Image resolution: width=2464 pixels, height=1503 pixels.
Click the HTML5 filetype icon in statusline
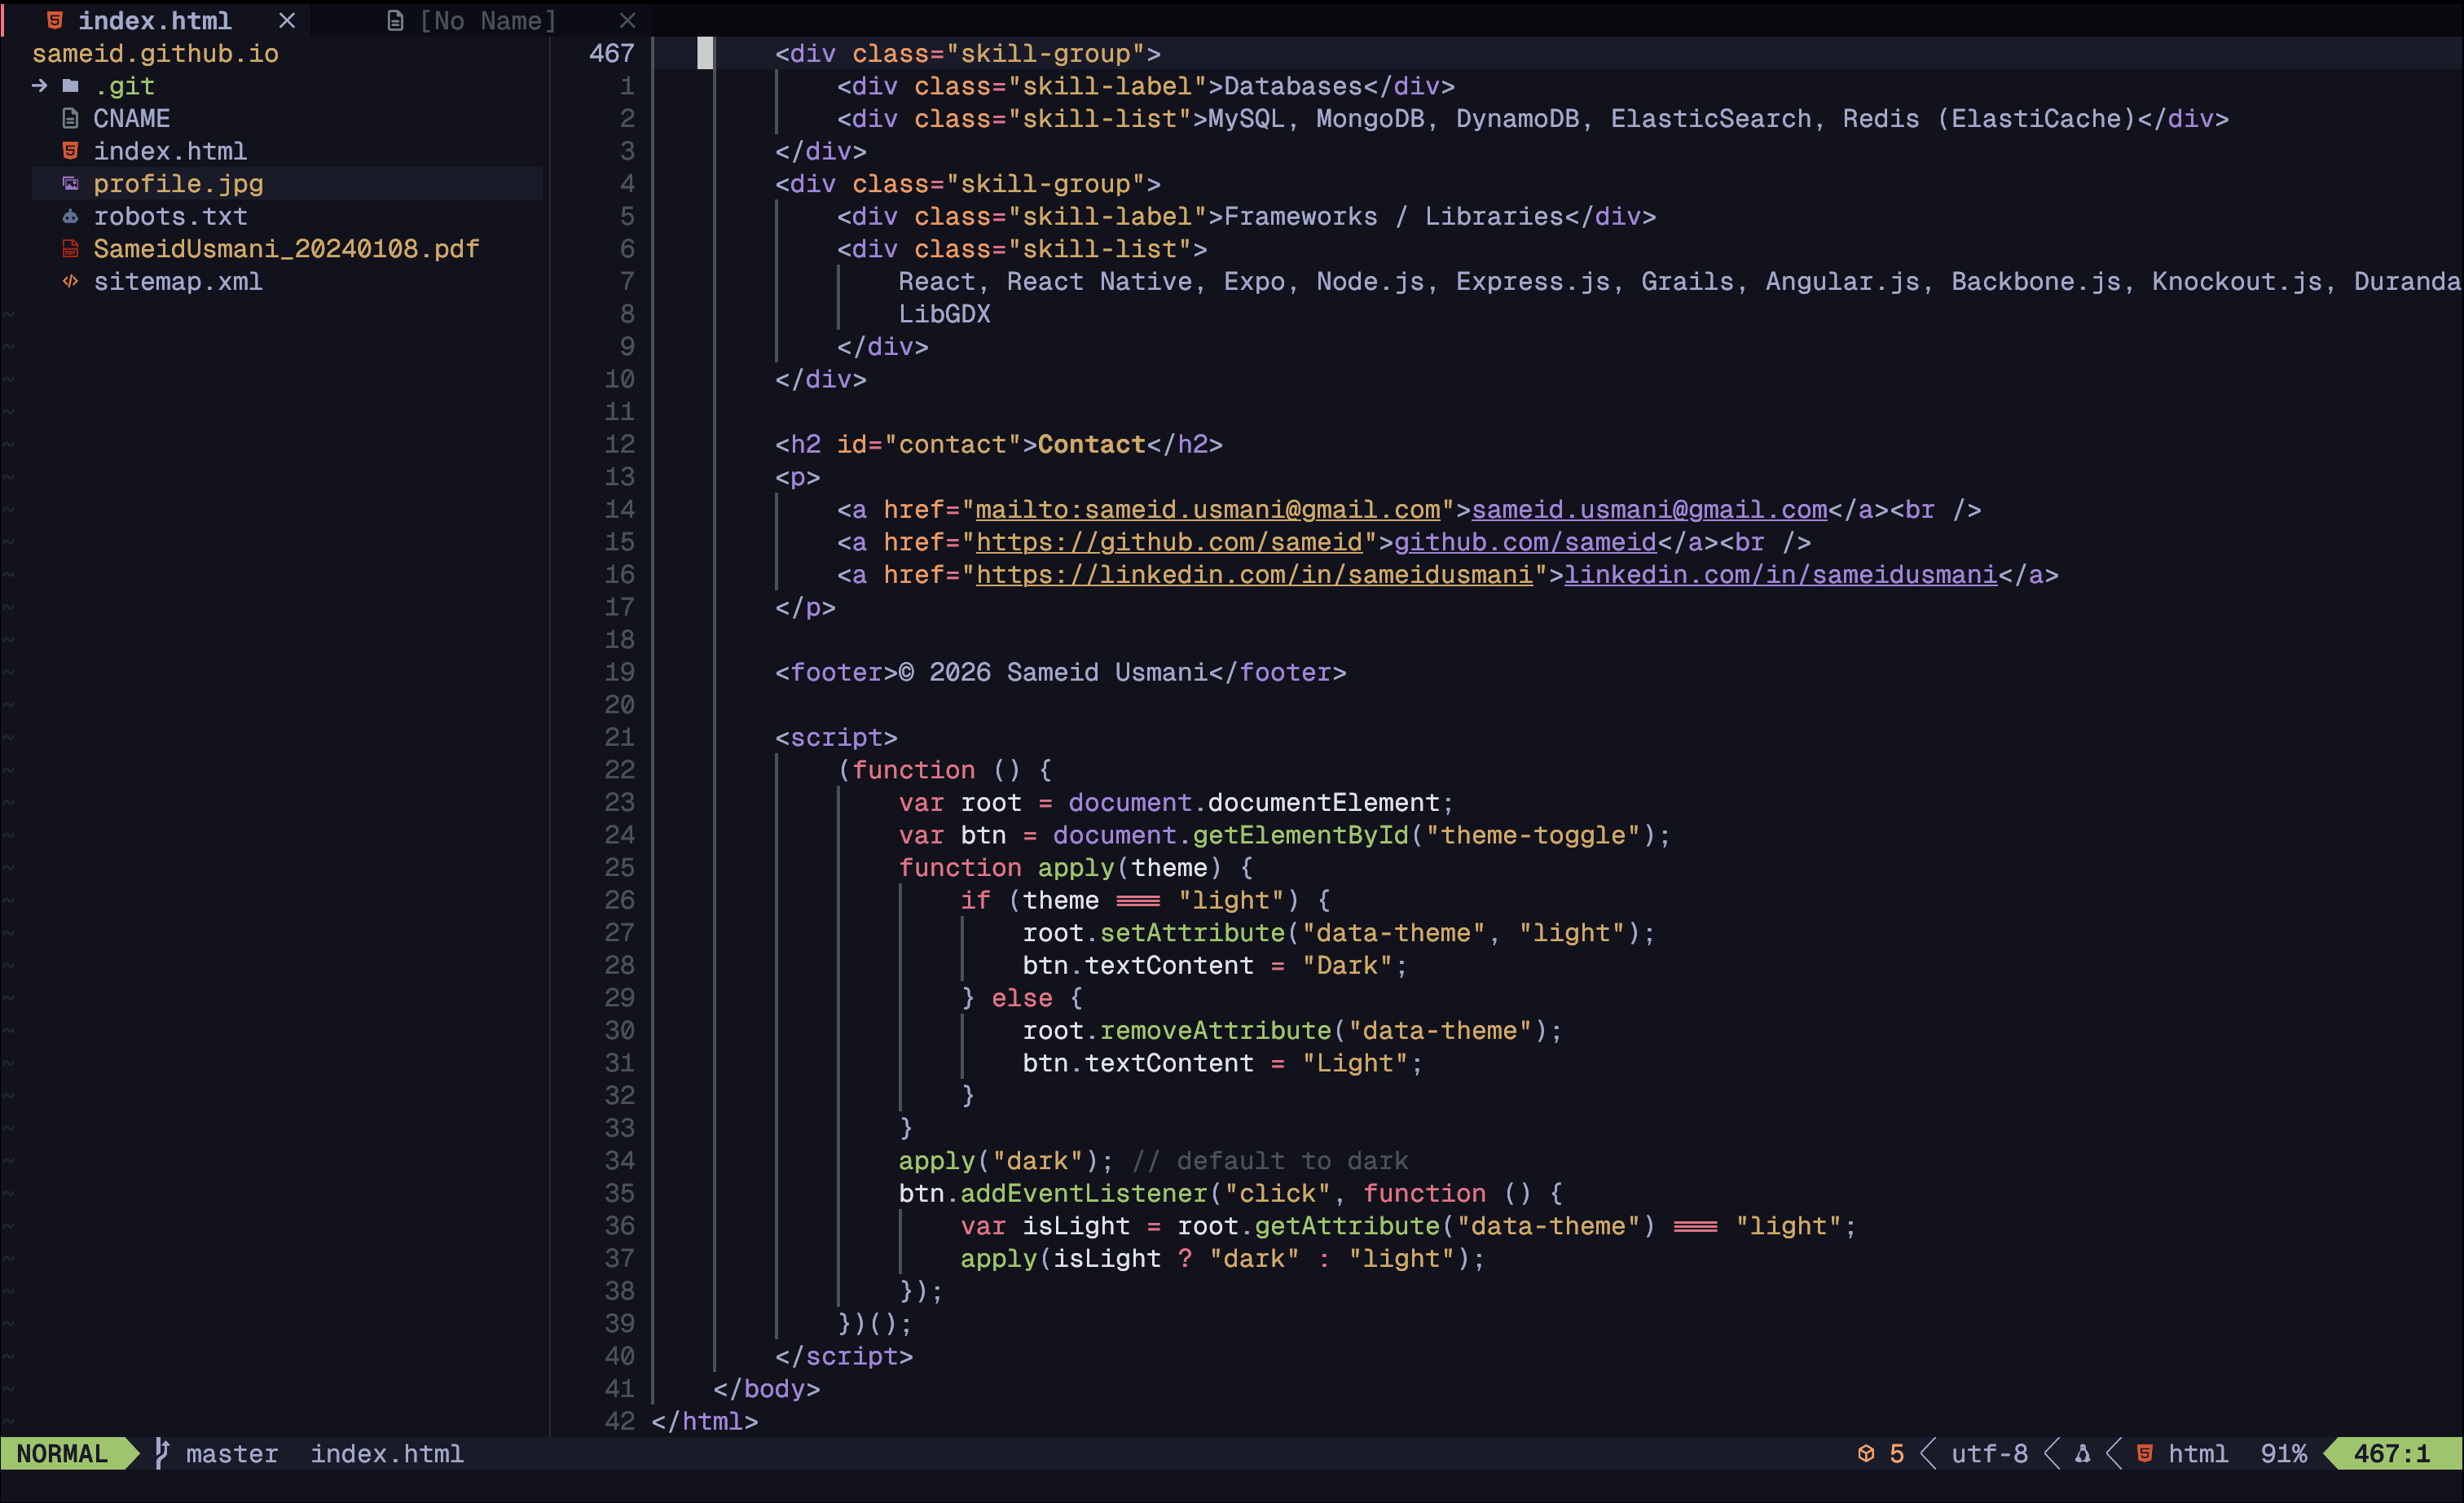click(2145, 1453)
